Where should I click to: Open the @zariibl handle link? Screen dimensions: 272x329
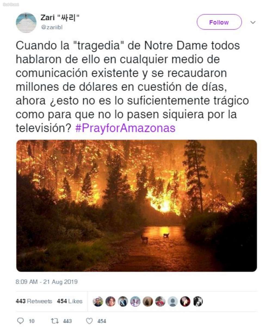51,27
